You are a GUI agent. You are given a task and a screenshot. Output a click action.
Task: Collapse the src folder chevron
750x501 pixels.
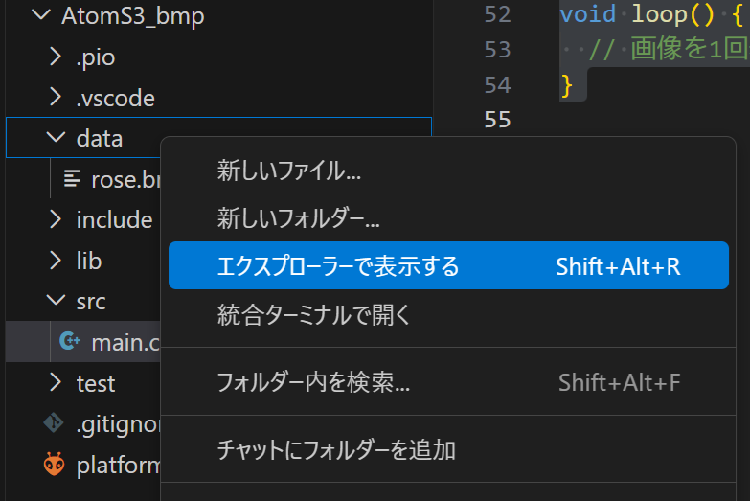56,302
